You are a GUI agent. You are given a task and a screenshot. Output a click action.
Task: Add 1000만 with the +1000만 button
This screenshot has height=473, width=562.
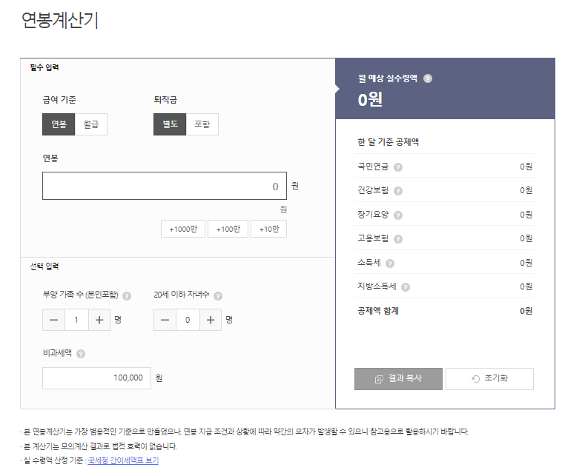183,229
